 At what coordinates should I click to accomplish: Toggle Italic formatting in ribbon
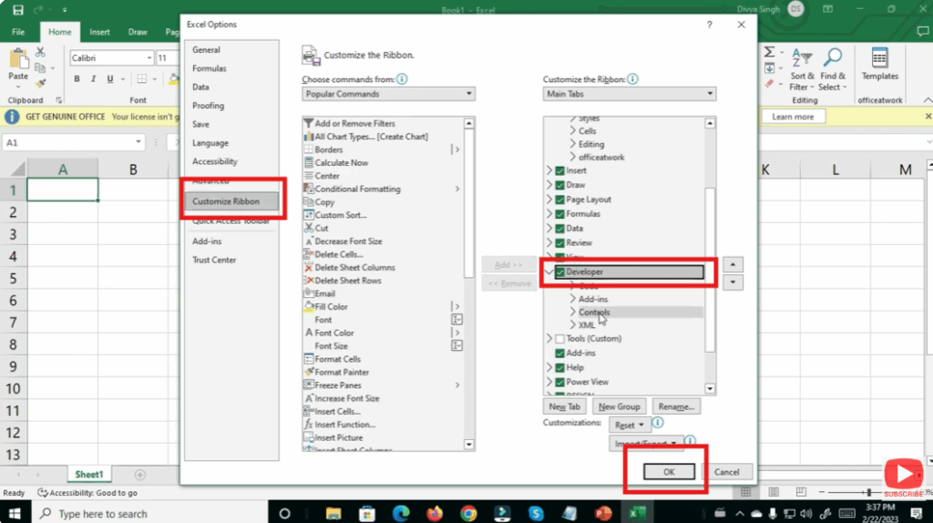(94, 78)
